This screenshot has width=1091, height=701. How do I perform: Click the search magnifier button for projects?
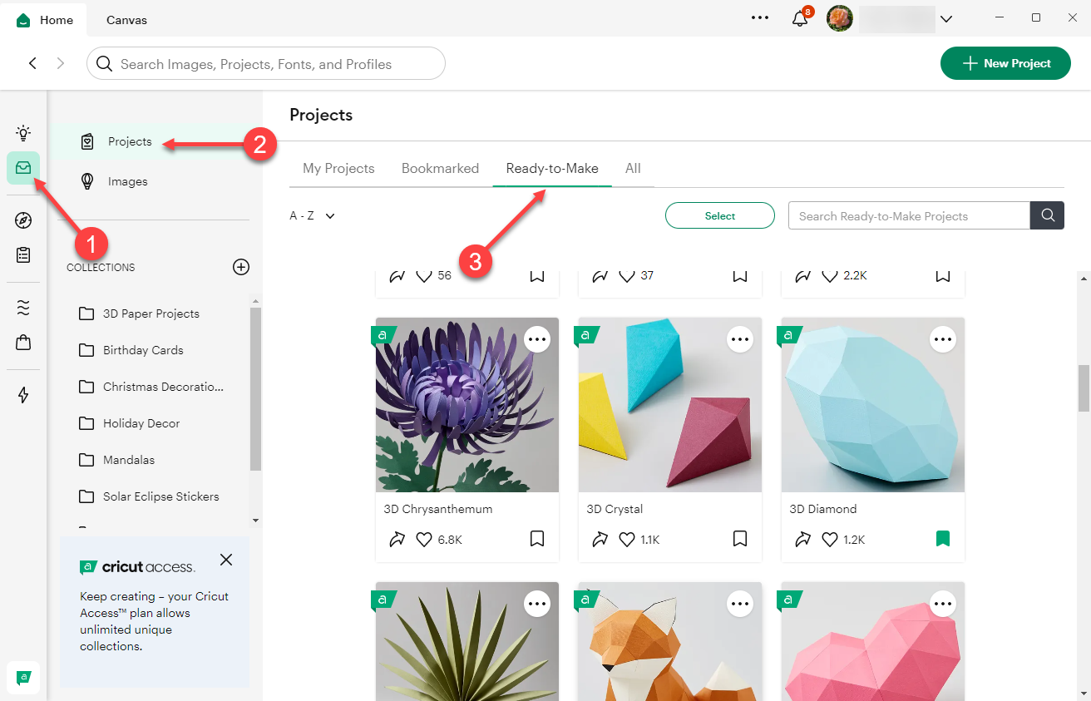(x=1047, y=215)
